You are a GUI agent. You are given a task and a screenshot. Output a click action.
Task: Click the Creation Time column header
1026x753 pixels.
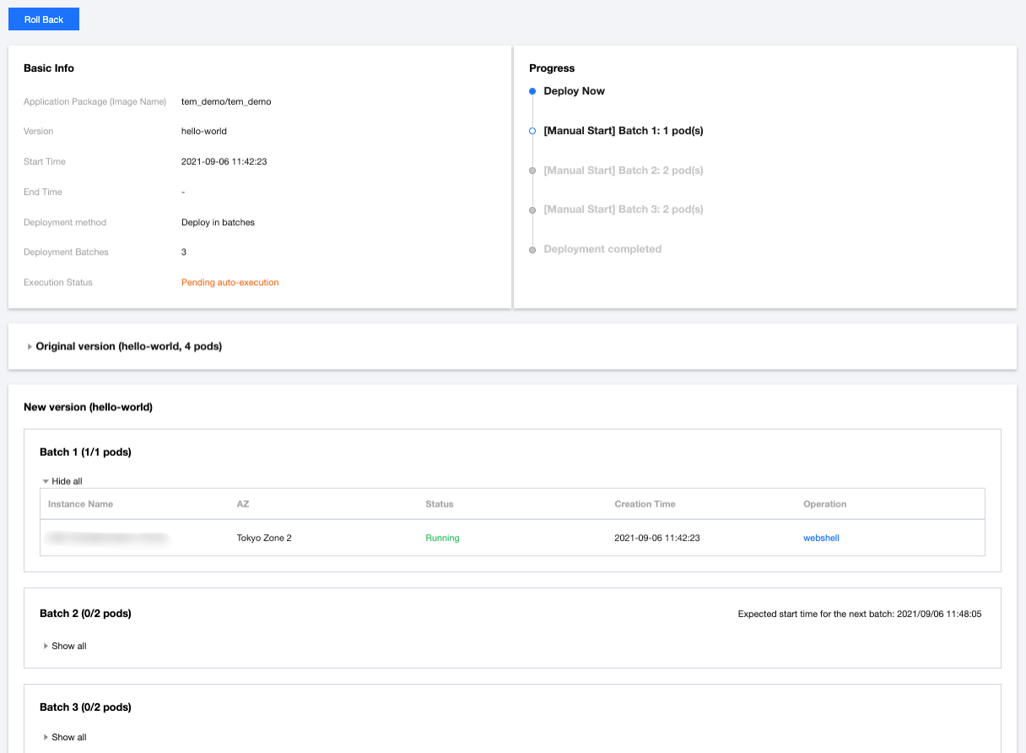645,504
